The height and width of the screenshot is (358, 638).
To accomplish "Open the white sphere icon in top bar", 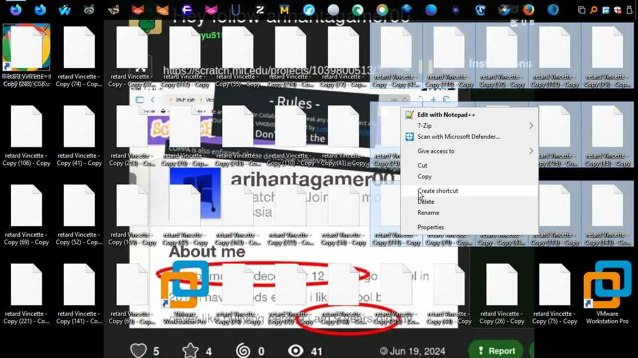I will [333, 9].
